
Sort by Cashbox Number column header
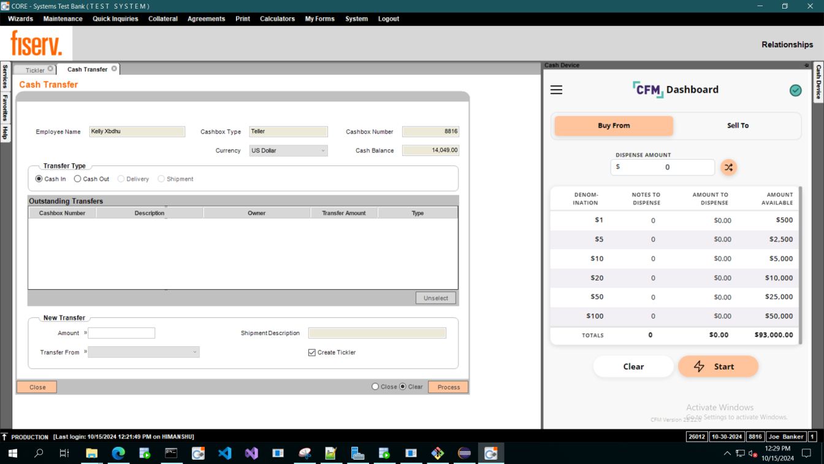coord(62,213)
